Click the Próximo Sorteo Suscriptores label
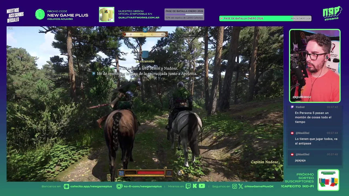The width and height of the screenshot is (349, 196). 299,178
